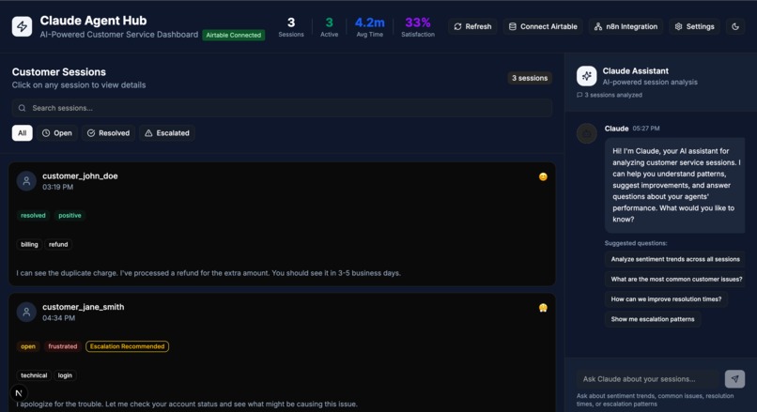Click the john_doe refund message preview text
757x412 pixels.
pos(209,273)
